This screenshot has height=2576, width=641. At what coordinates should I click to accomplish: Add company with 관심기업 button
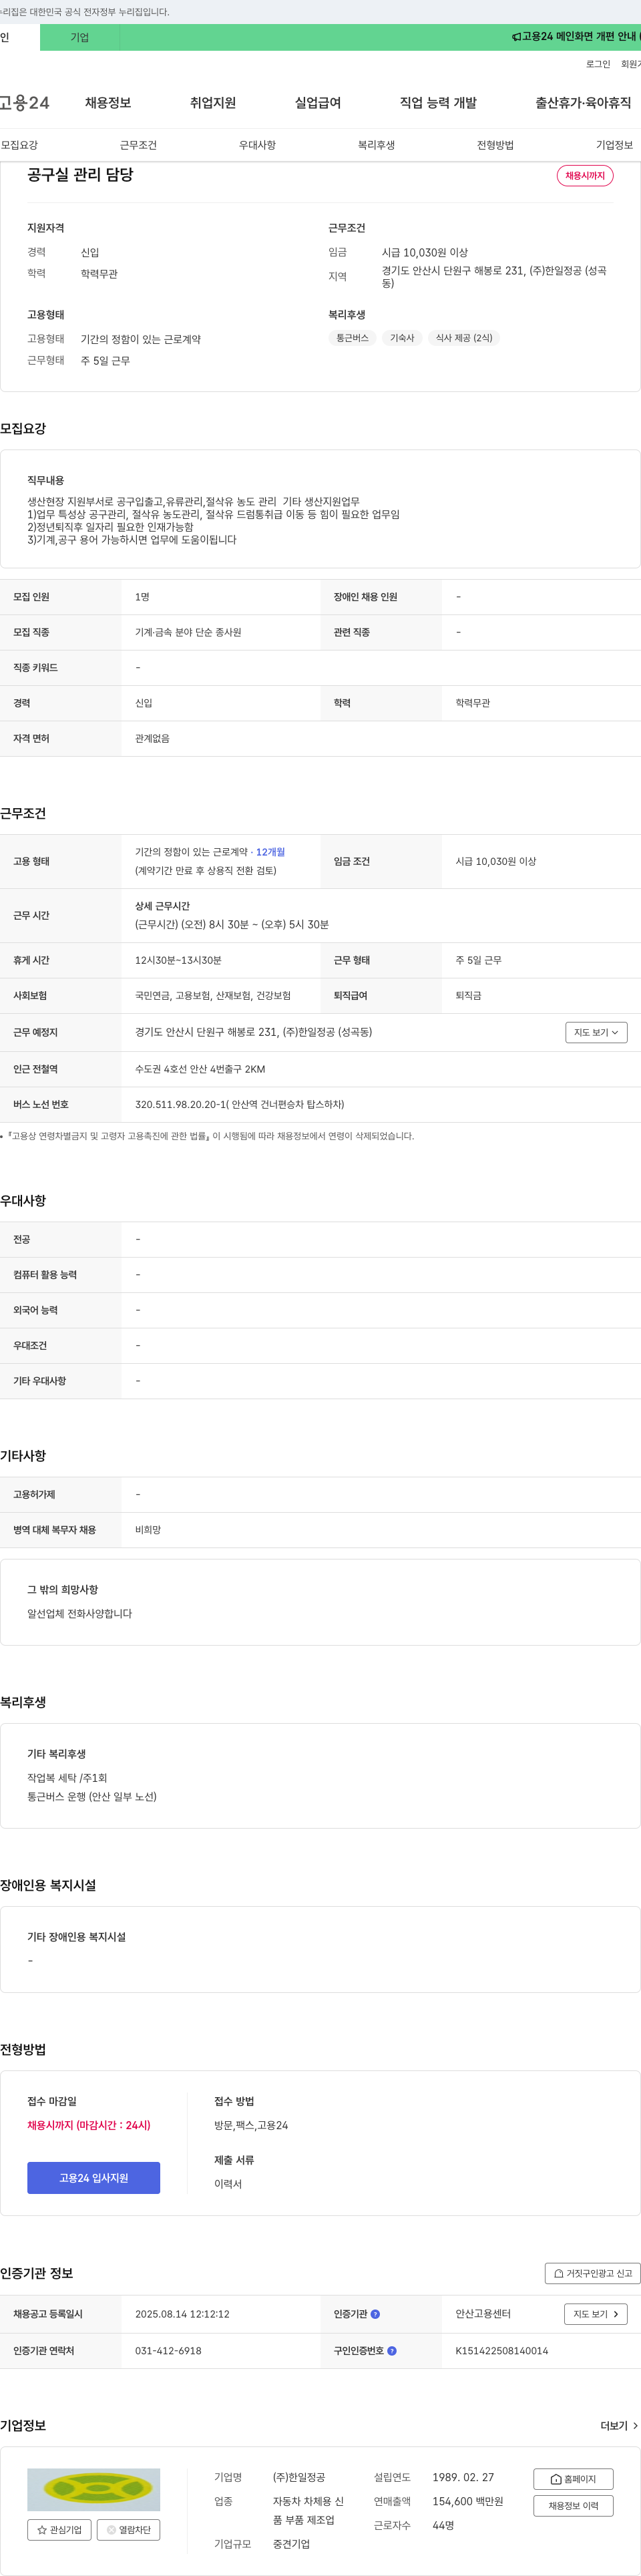(59, 2530)
